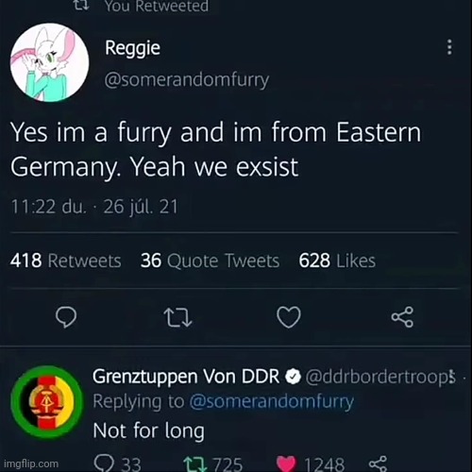The image size is (472, 472).
Task: Share Reggie's tweet via the share icon
Action: pyautogui.click(x=402, y=317)
